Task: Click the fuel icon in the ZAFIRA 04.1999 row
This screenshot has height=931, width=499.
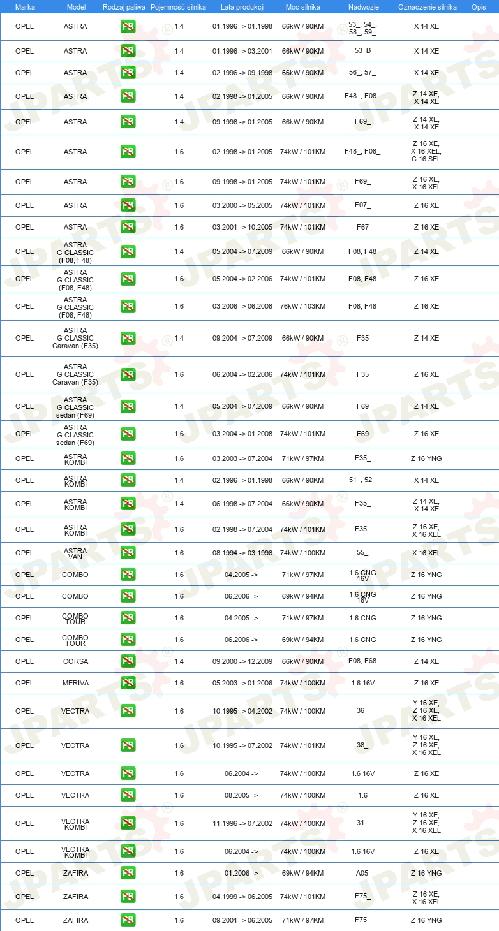Action: click(128, 897)
